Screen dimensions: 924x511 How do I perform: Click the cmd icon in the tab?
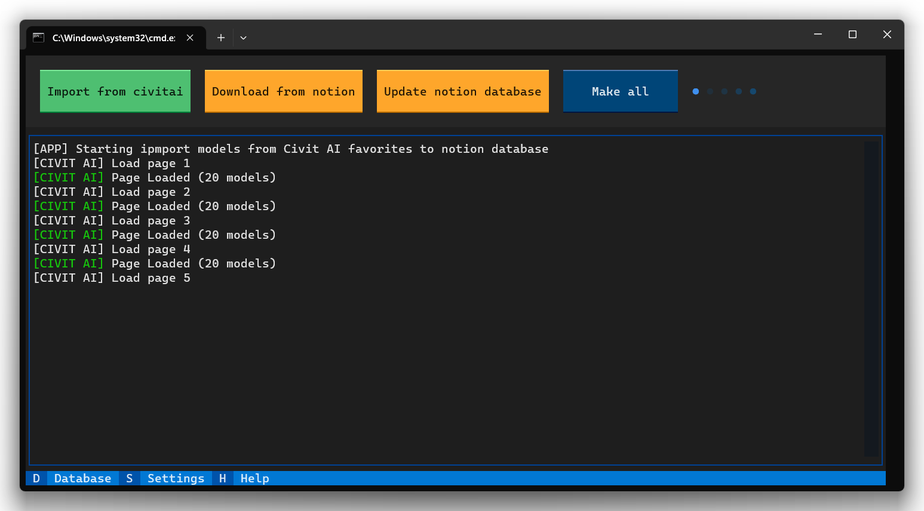(39, 38)
